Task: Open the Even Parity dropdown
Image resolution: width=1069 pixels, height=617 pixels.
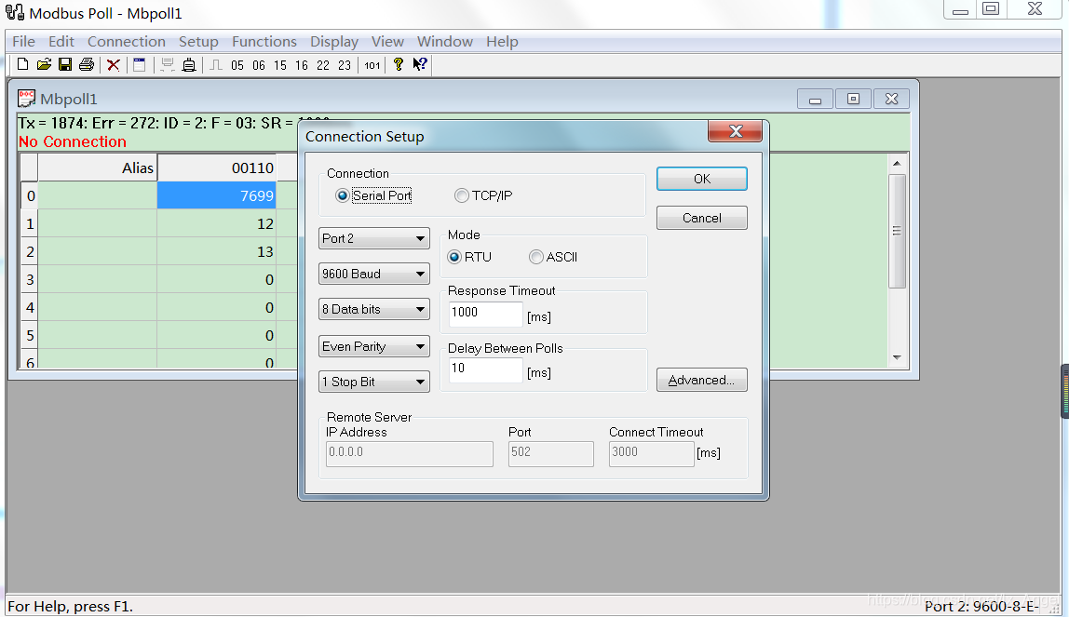Action: 373,346
